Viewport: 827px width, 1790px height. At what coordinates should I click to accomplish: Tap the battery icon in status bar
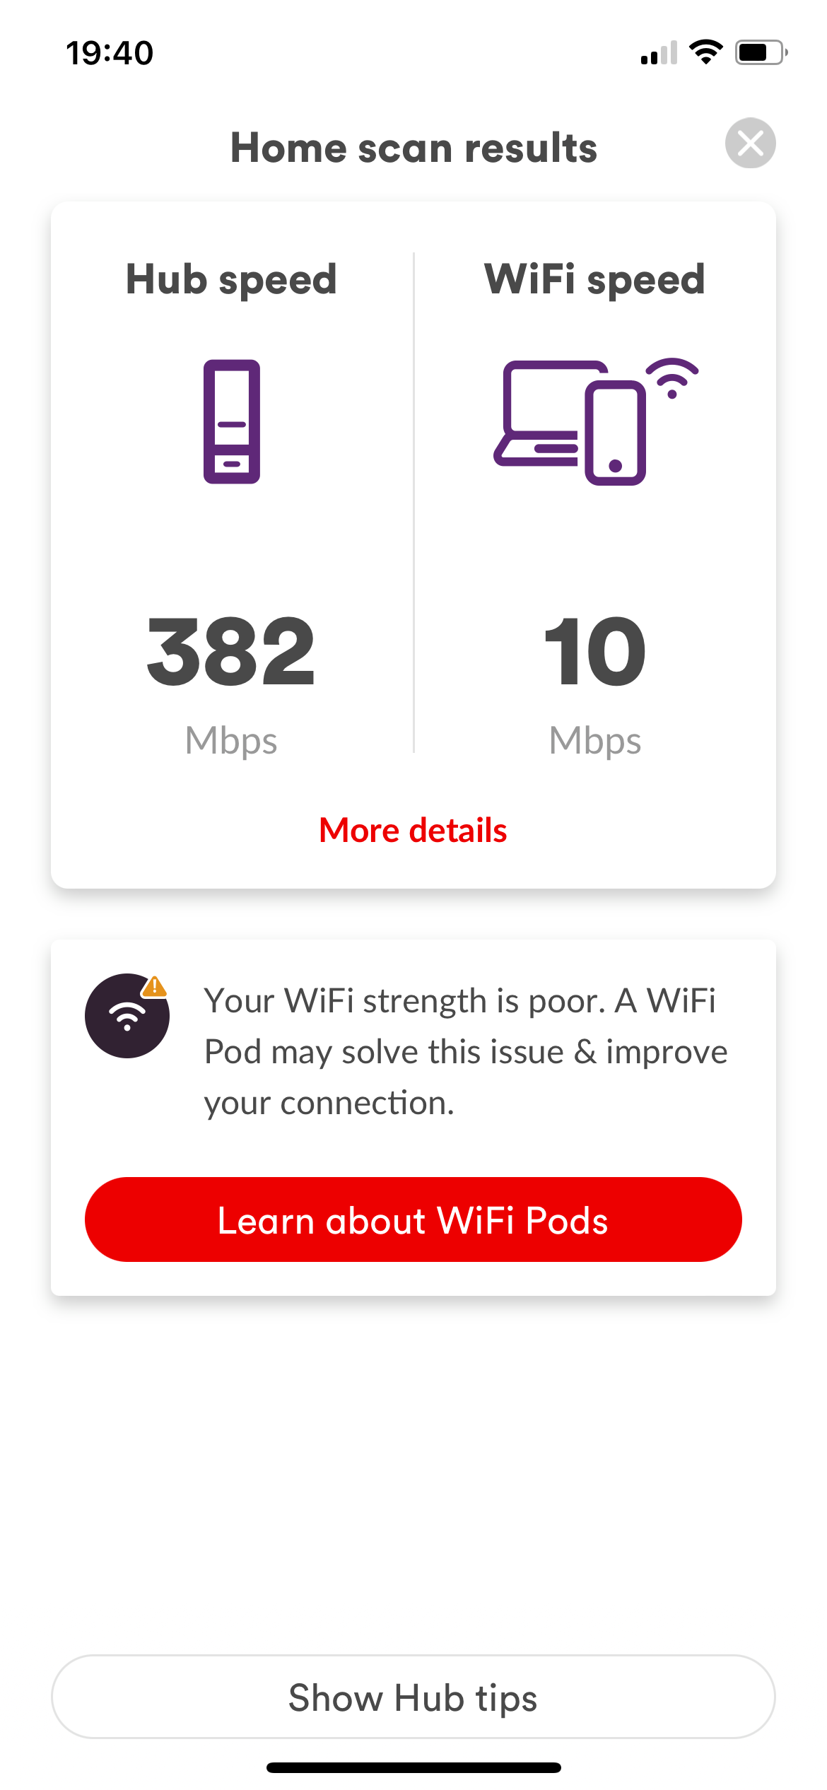pos(761,52)
